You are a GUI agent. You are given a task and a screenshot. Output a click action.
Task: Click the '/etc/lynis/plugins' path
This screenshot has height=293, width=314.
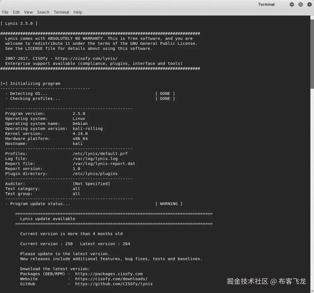pos(95,174)
